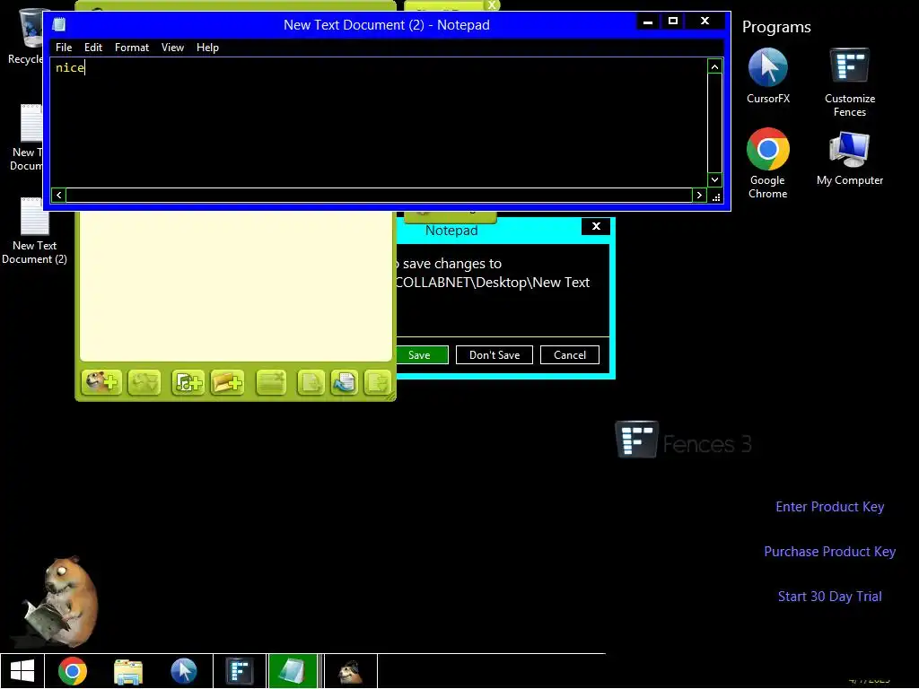919x689 pixels.
Task: Click the hamster reading a book character
Action: click(x=60, y=600)
